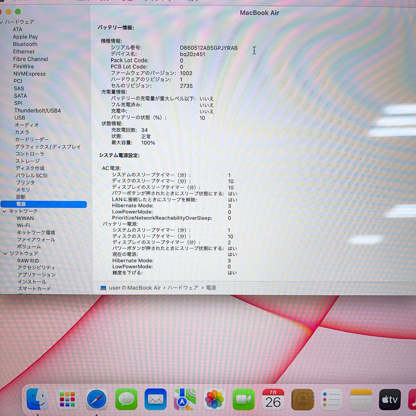This screenshot has width=416, height=416.
Task: Select Bluetooth in the sidebar
Action: click(x=25, y=44)
